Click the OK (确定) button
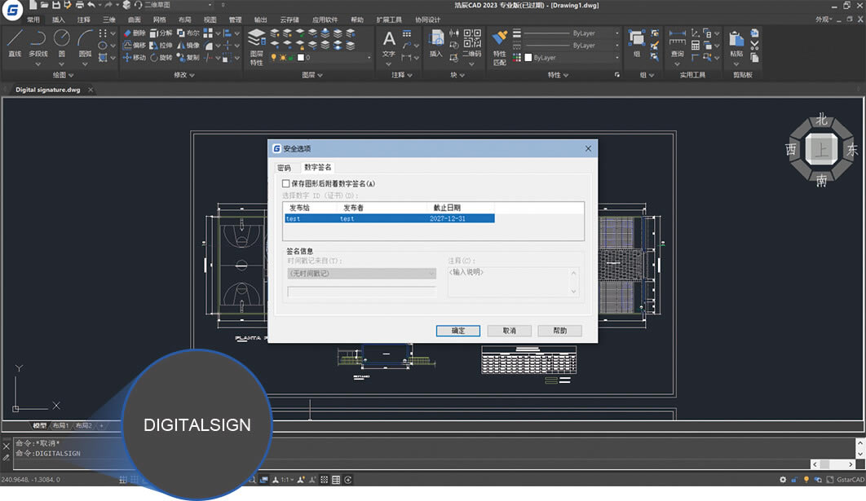 click(457, 331)
